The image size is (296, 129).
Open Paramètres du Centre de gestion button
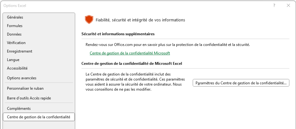(241, 83)
